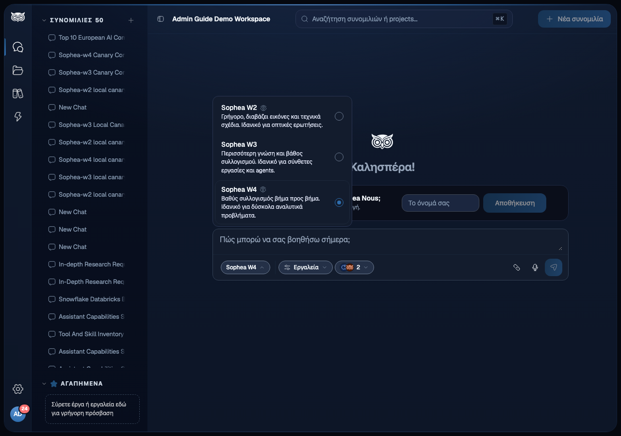Collapse the ΑΓΑΠΗΜΕΝΑ section chevron
This screenshot has width=621, height=436.
(44, 384)
